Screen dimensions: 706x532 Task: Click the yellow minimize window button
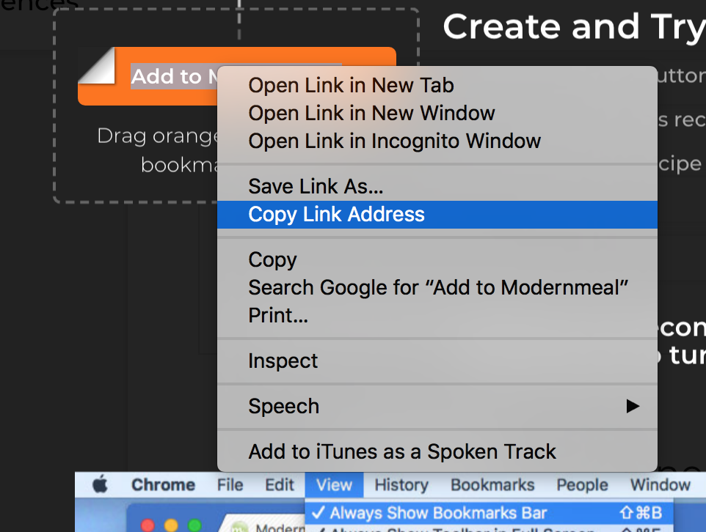[x=171, y=525]
